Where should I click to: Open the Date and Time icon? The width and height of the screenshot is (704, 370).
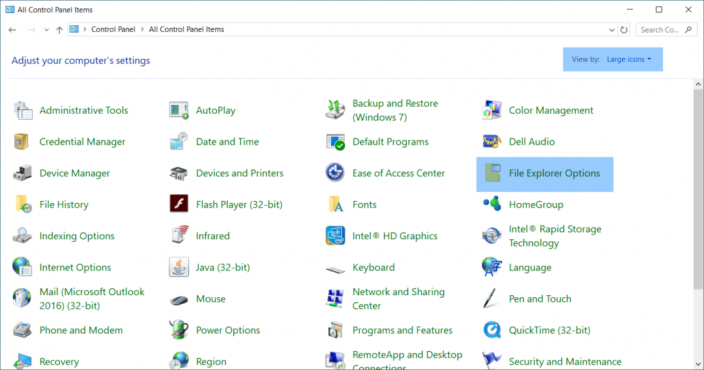coord(179,142)
